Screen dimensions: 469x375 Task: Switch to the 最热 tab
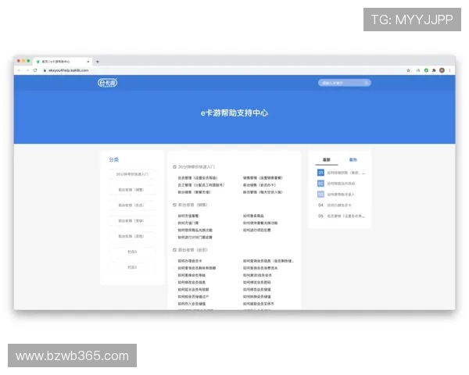click(x=353, y=159)
